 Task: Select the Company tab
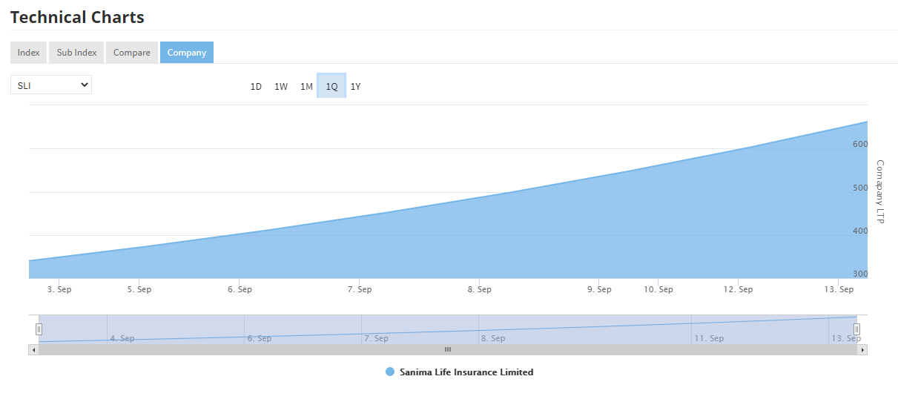[x=187, y=53]
